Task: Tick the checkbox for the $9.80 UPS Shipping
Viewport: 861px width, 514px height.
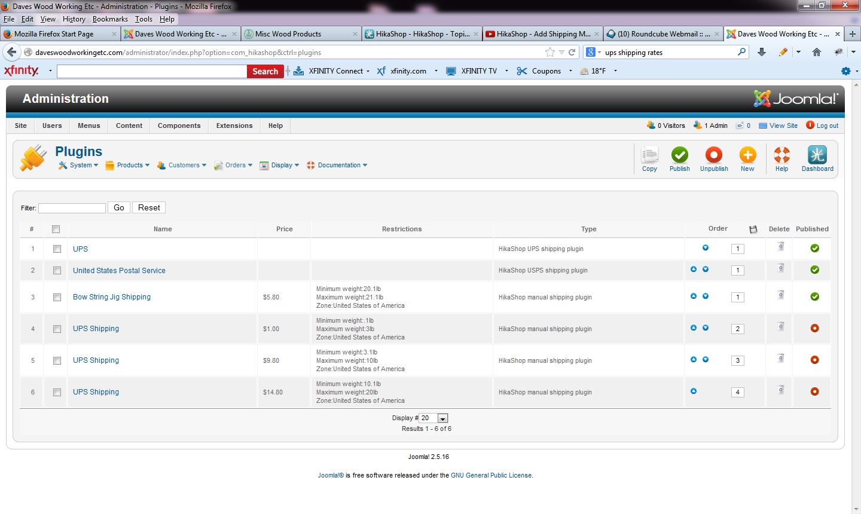Action: point(57,360)
